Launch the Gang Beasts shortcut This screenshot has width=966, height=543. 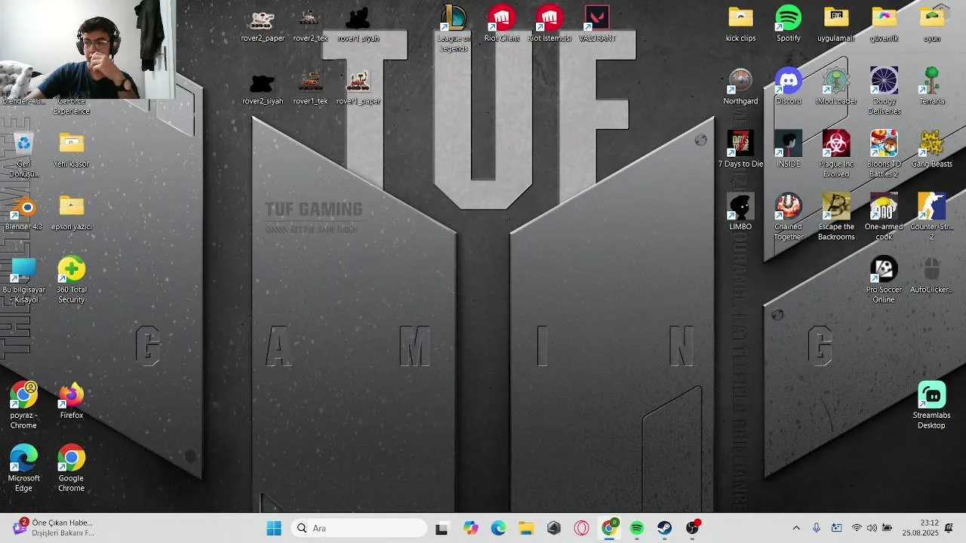pyautogui.click(x=932, y=150)
